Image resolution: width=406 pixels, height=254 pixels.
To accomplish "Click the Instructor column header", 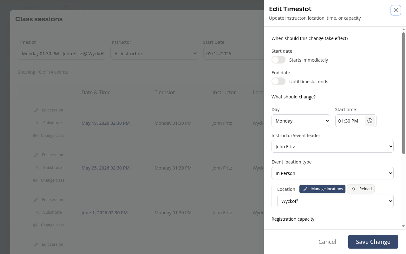I will (224, 92).
